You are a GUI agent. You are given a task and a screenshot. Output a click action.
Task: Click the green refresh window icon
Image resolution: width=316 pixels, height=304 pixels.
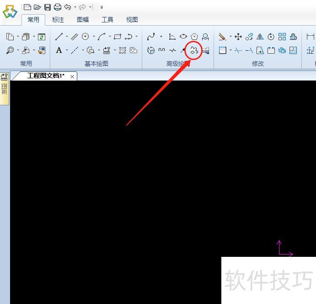pos(42,37)
